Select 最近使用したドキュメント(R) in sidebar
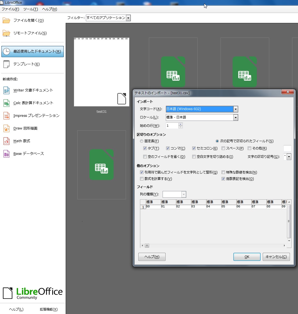 [33, 52]
